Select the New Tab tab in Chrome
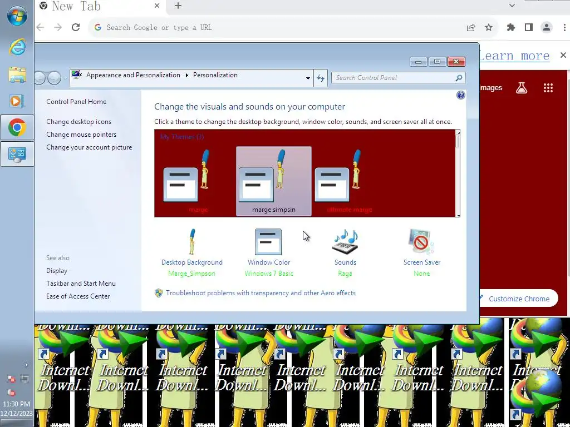The width and height of the screenshot is (570, 427). point(100,6)
